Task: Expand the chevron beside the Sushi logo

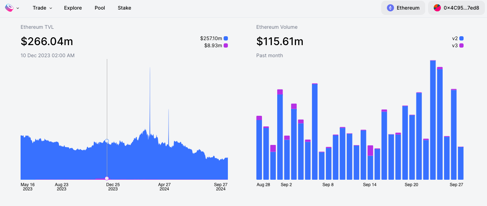Action: (x=18, y=8)
